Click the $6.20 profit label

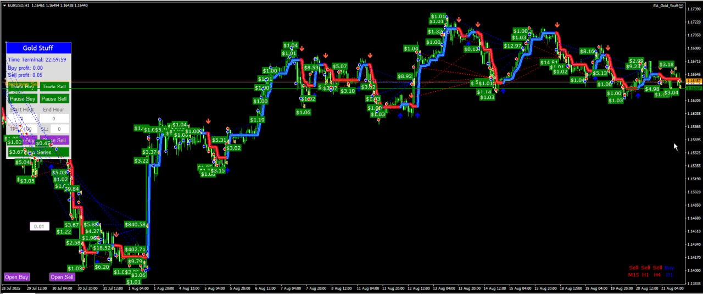[102, 267]
